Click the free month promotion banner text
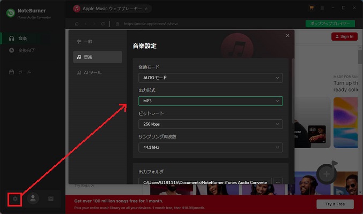Viewport: 363px width, 214px height. coord(118,201)
